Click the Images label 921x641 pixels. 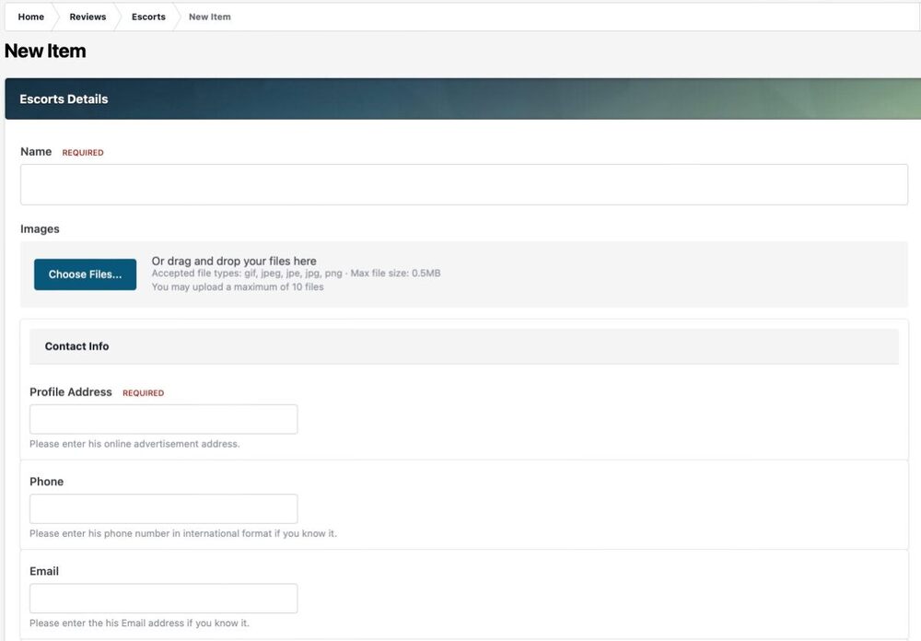[40, 229]
